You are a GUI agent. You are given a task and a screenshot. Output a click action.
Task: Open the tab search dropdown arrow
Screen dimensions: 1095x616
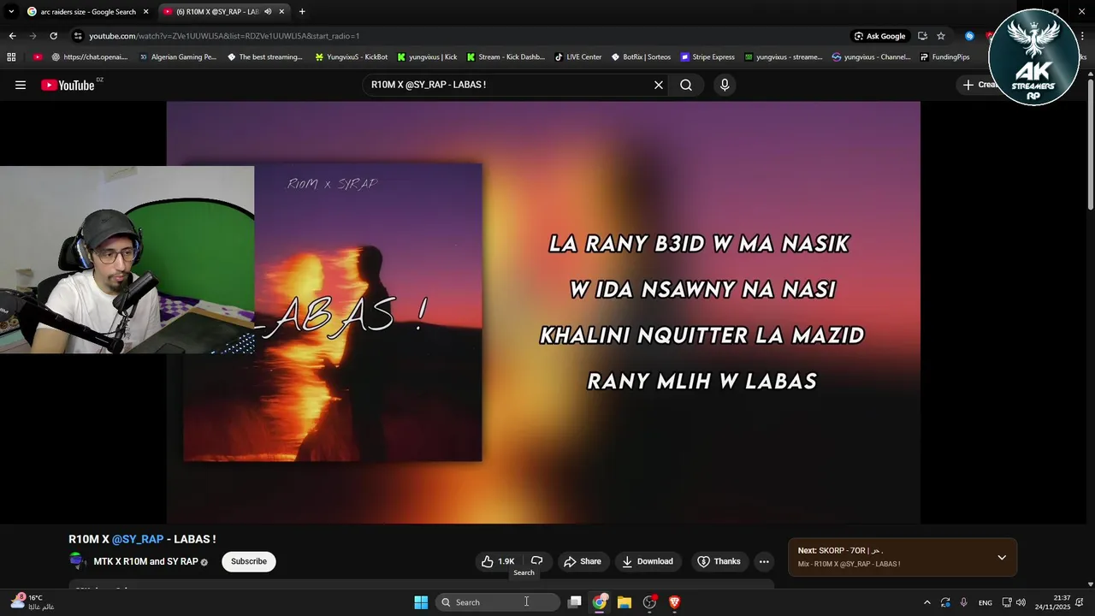coord(11,12)
